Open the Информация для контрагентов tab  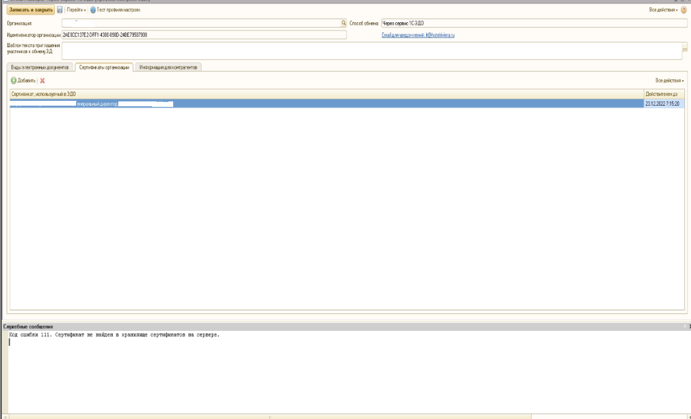(169, 67)
